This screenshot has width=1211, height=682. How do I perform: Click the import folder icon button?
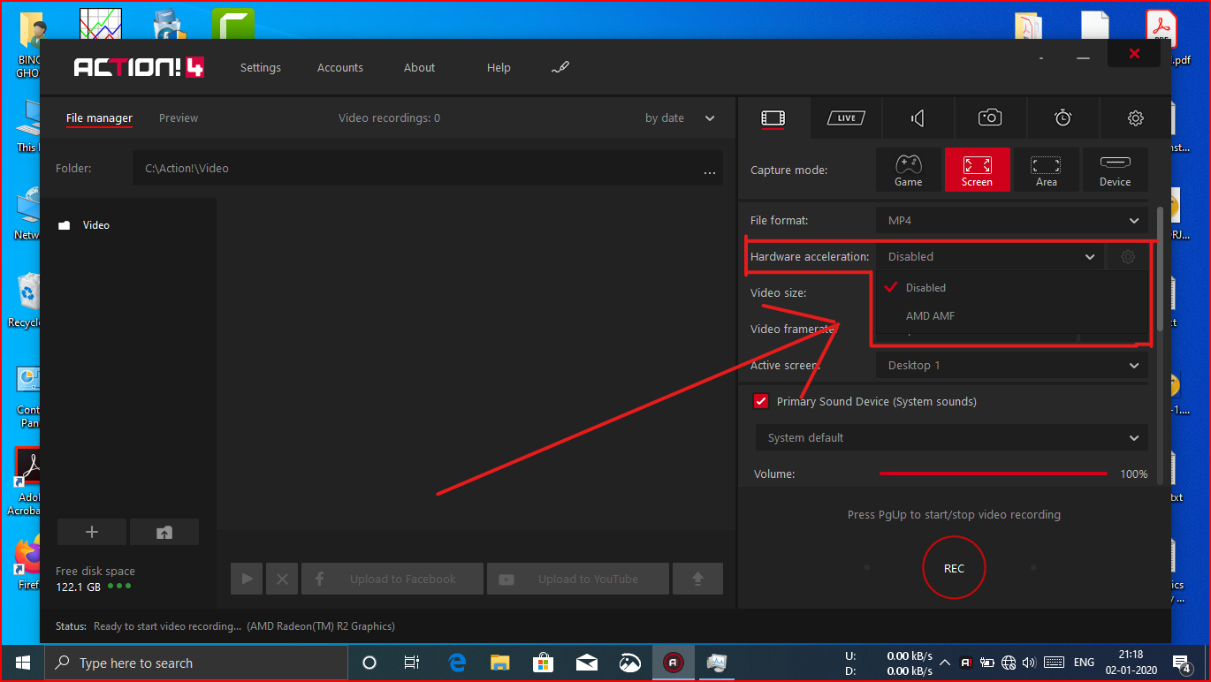tap(164, 532)
